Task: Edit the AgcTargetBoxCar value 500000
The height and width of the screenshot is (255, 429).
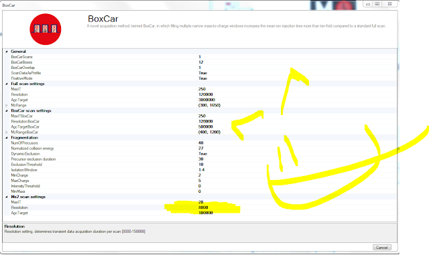Action: 206,126
